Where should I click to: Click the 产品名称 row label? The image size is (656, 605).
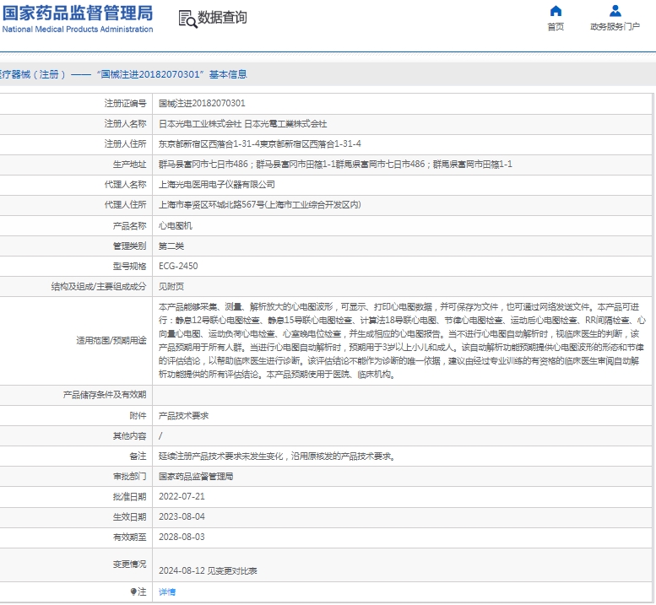(130, 226)
